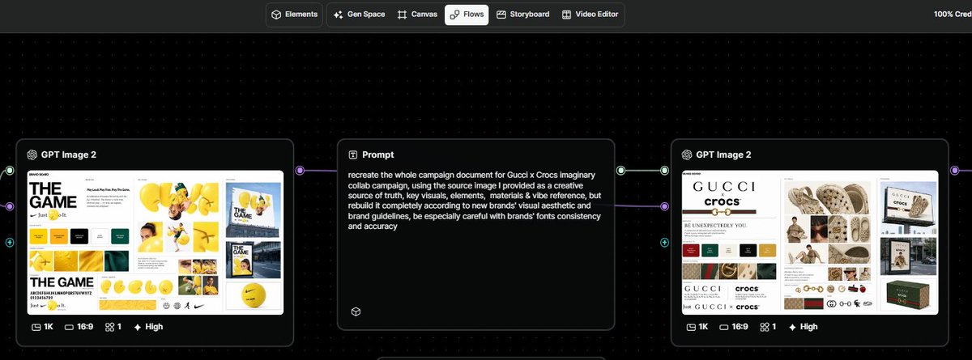Change High quality setting on left node
The image size is (972, 360).
click(147, 327)
